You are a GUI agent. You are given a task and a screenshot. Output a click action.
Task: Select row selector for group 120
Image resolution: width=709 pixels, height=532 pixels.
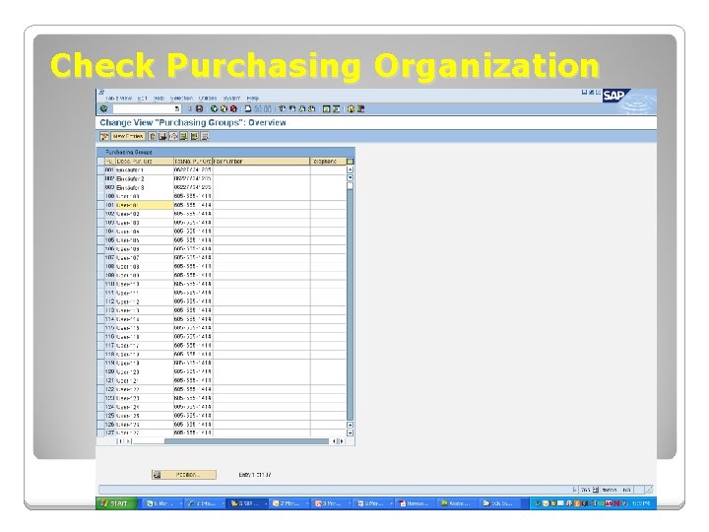[100, 371]
